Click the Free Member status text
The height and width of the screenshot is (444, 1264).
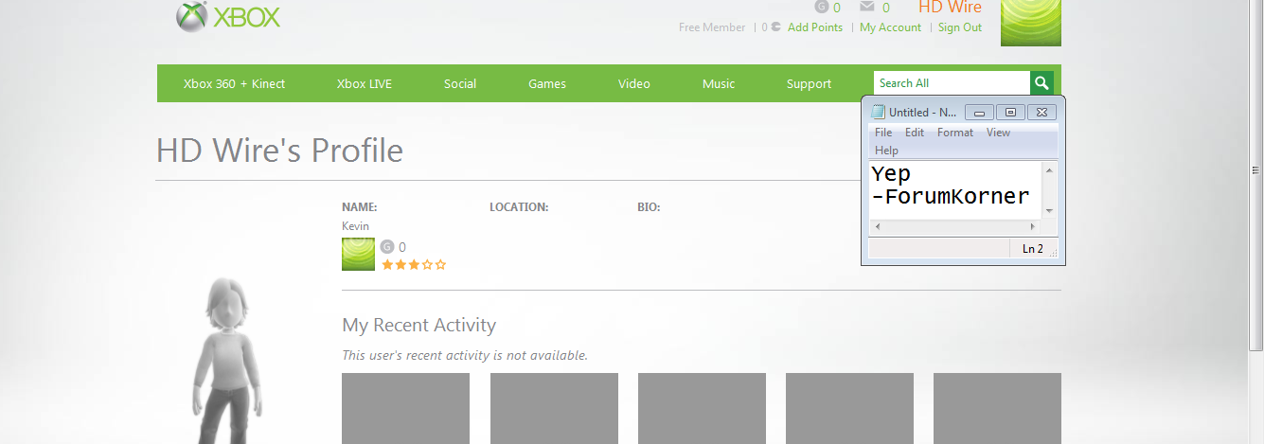click(x=712, y=27)
